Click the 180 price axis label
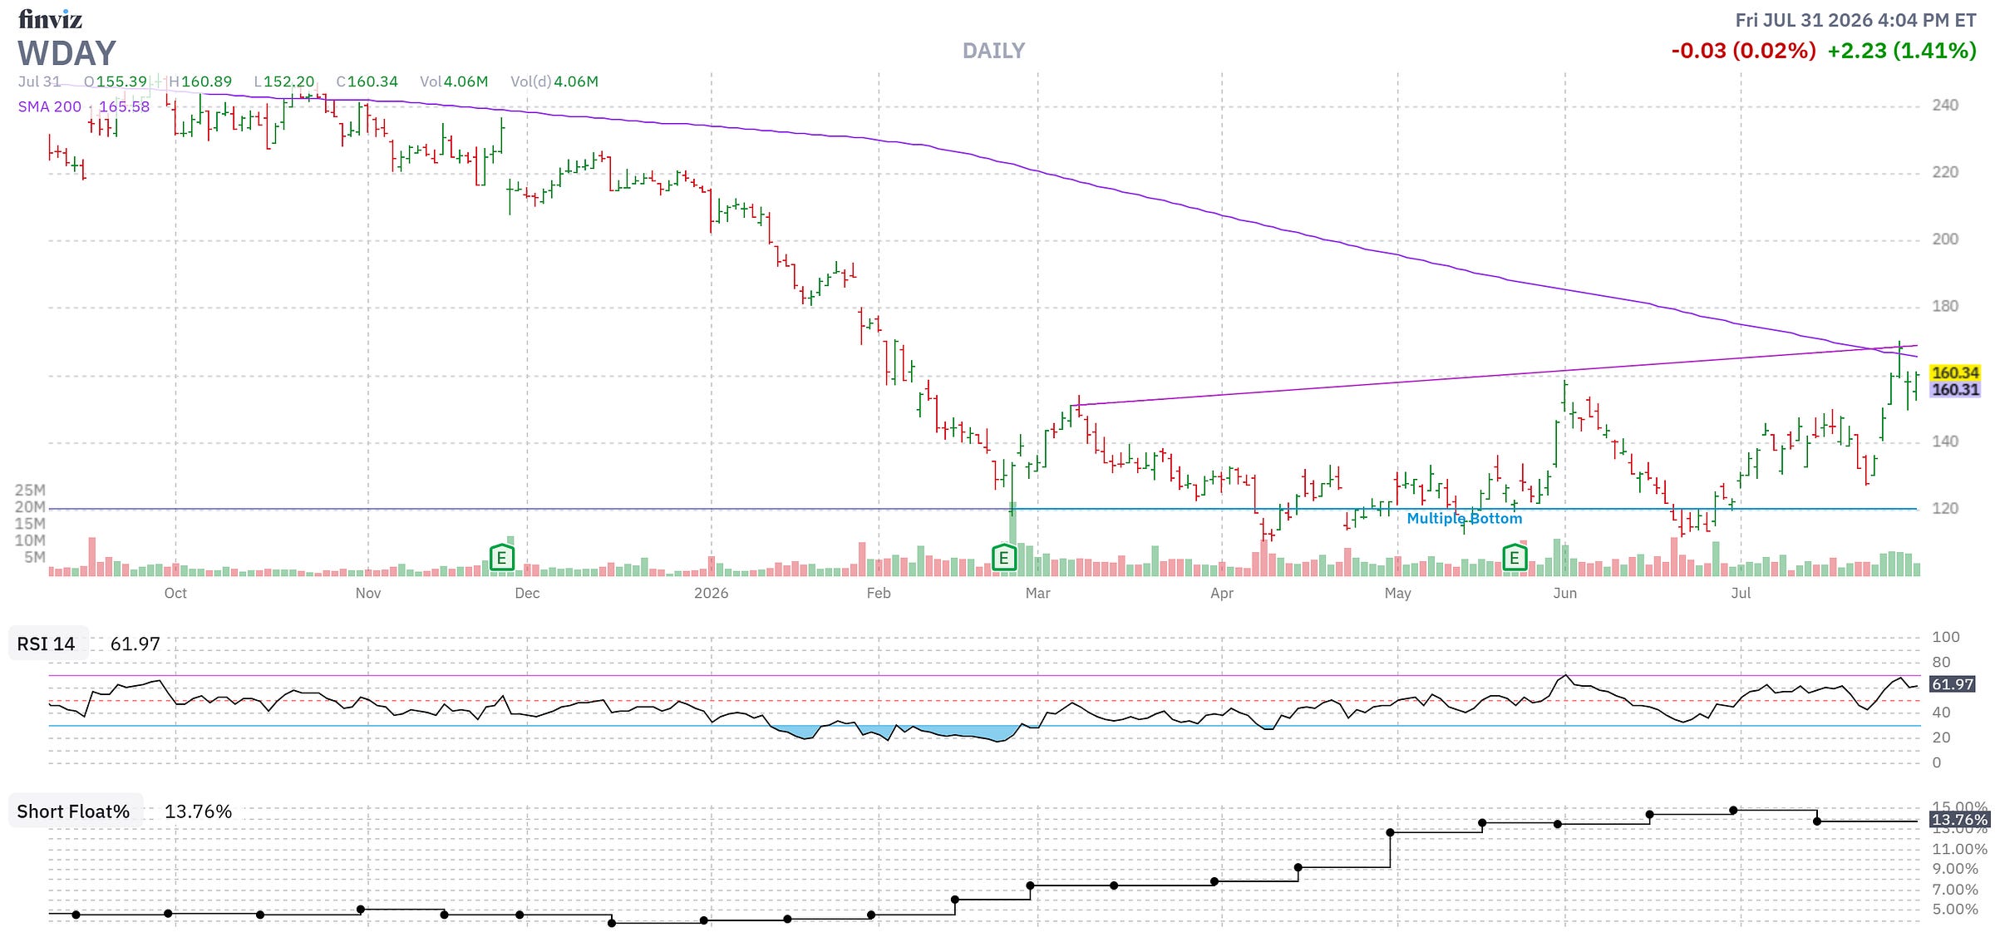The width and height of the screenshot is (1995, 952). [1945, 306]
